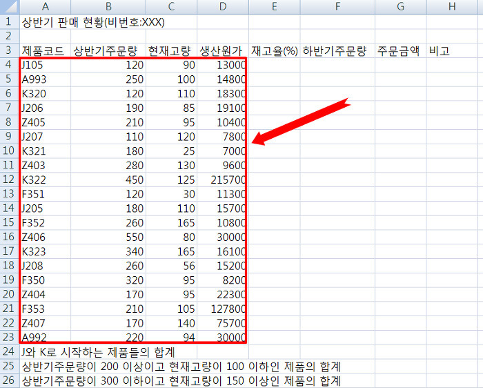The image size is (483, 388).
Task: Select product code cell J105
Action: click(x=45, y=65)
